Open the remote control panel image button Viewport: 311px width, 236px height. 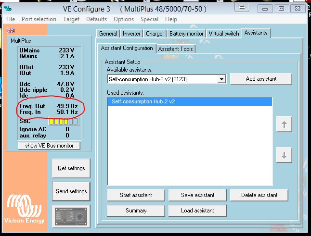(71, 216)
